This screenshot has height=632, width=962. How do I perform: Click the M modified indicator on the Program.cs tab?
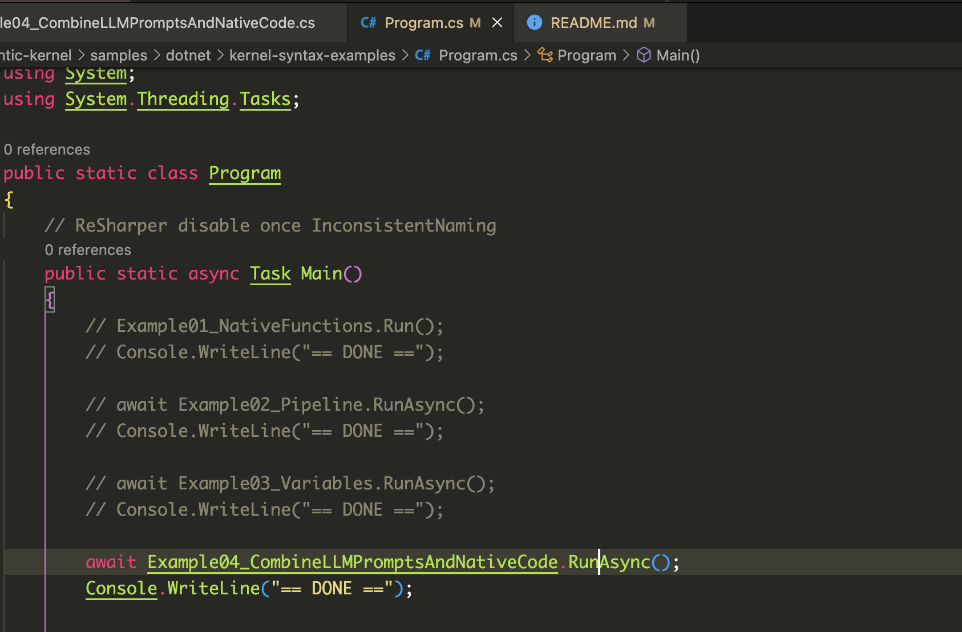click(474, 22)
